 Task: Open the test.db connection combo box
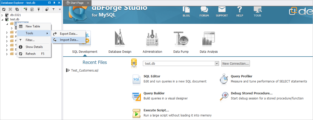[x=181, y=63]
